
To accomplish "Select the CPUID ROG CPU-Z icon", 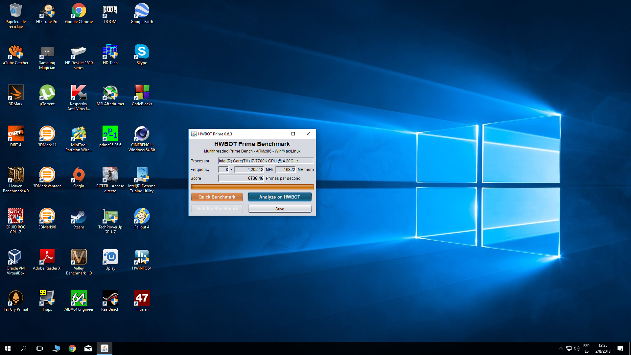I will (x=15, y=221).
